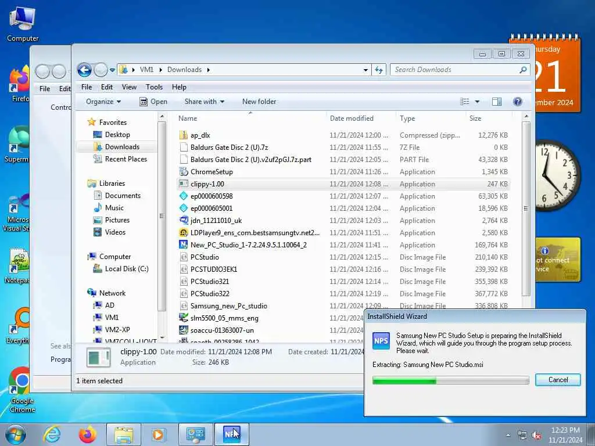595x446 pixels.
Task: Switch to Windows Explorer taskbar button
Action: coord(123,434)
